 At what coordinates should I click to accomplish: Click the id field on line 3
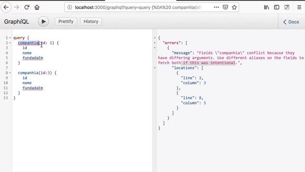pyautogui.click(x=25, y=48)
